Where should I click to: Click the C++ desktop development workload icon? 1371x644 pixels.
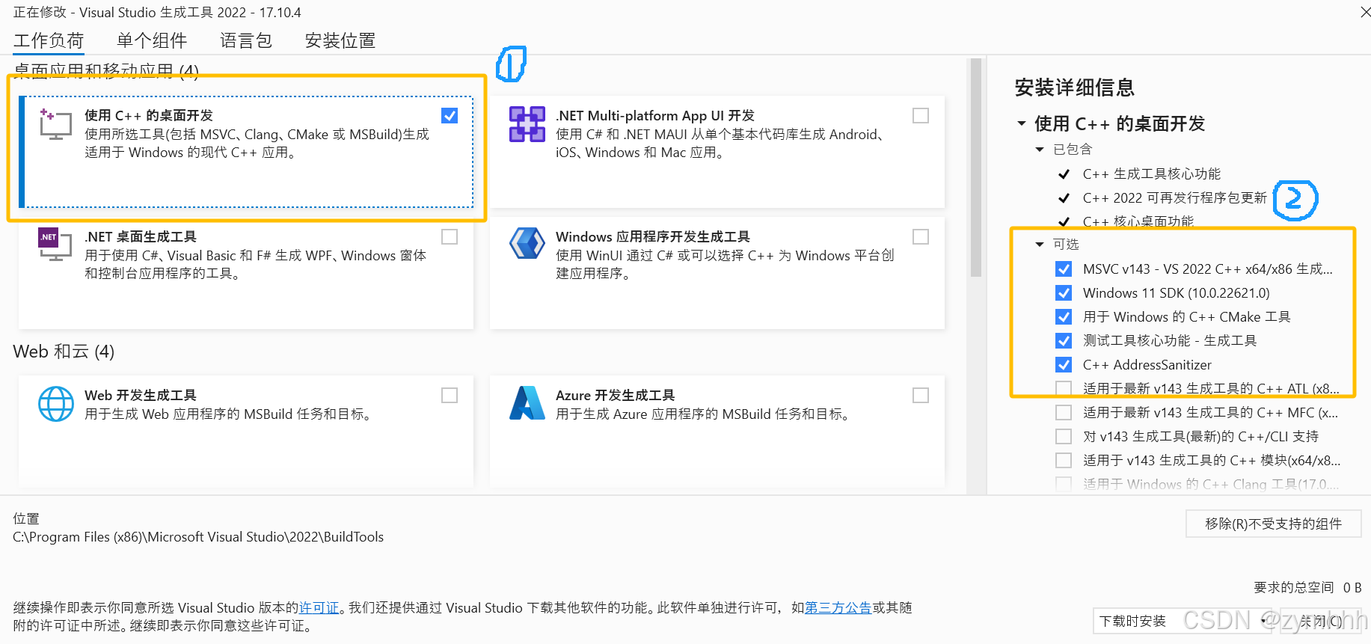tap(55, 124)
